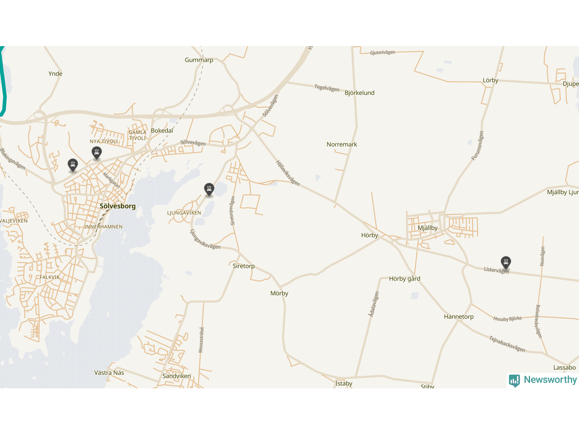
Task: Click the car marker on Listervägen
Action: 506,262
